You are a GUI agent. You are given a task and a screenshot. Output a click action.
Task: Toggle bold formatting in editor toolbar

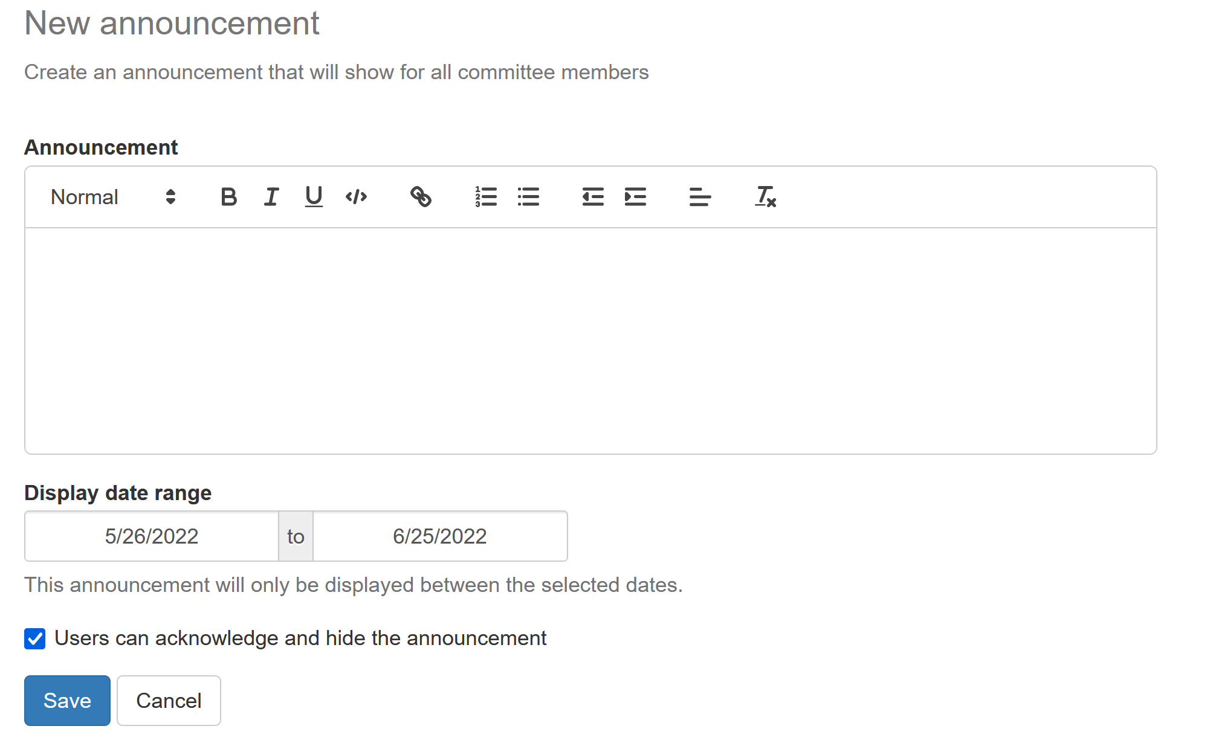(x=229, y=197)
